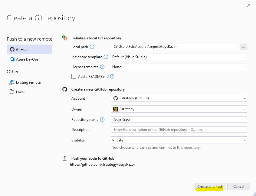
Task: Close the Create a Git repository dialog
Action: pyautogui.click(x=249, y=5)
